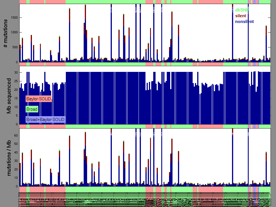Viewport: 276px width, 207px height.
Task: Select the Baylor-SOLiD pink legend box
Action: click(39, 99)
